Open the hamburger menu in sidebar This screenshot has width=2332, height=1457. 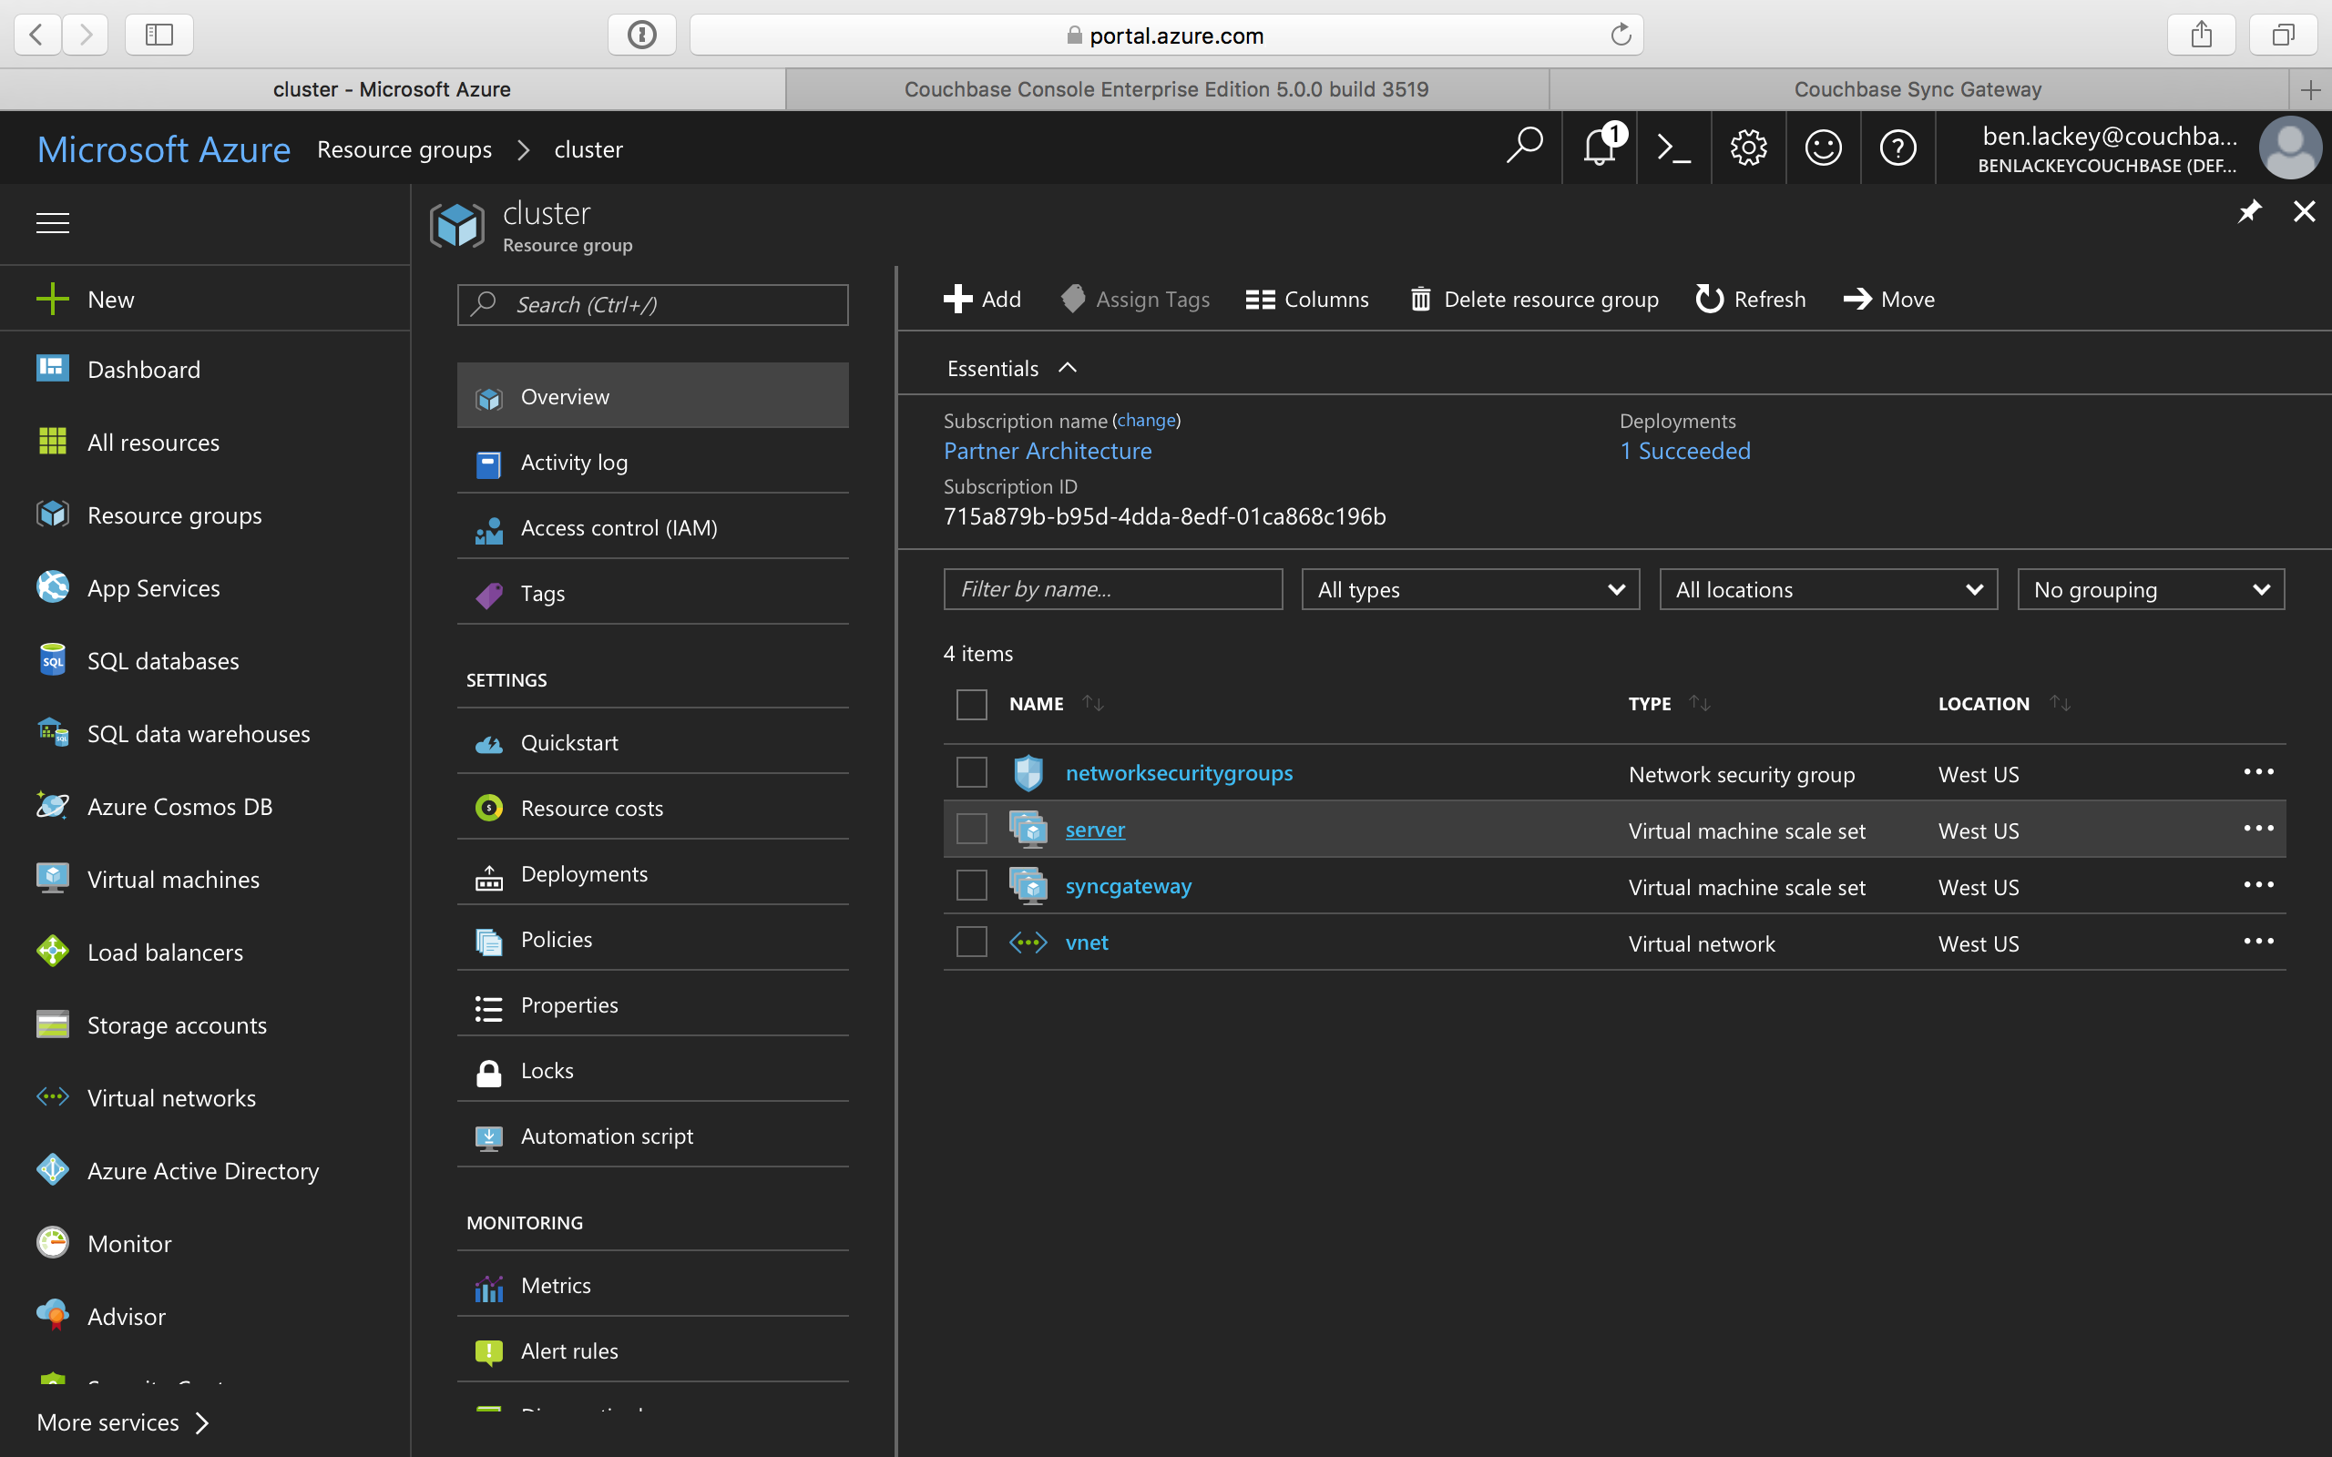point(52,222)
